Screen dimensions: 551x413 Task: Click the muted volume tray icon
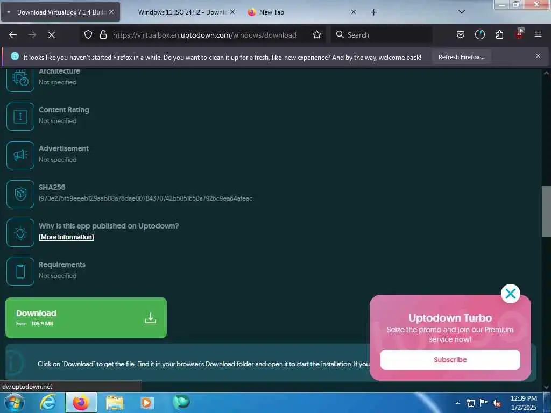[497, 403]
